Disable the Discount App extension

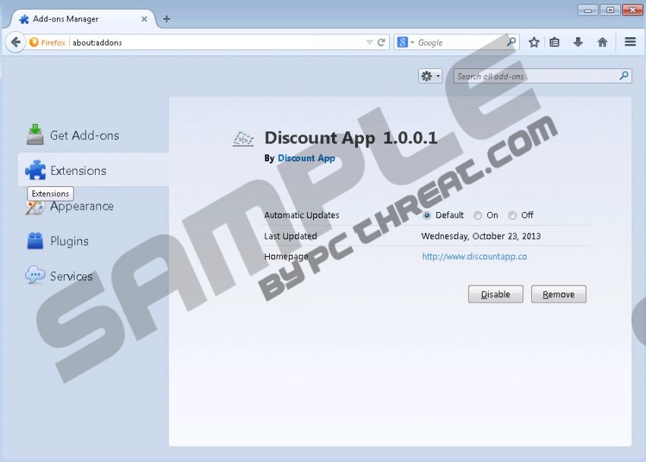[x=496, y=294]
